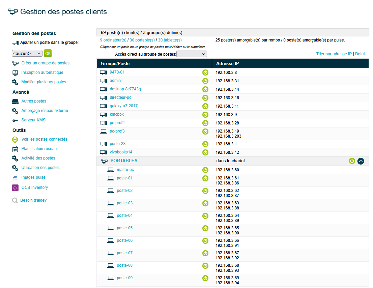Open 'Accès direct au groupe de postes' dropdown
373x288 pixels.
point(192,54)
